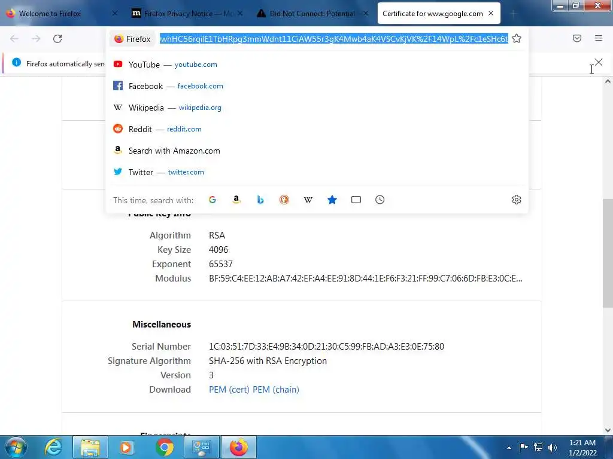The image size is (613, 459).
Task: Click the certificate Serial Number value
Action: [x=326, y=347]
